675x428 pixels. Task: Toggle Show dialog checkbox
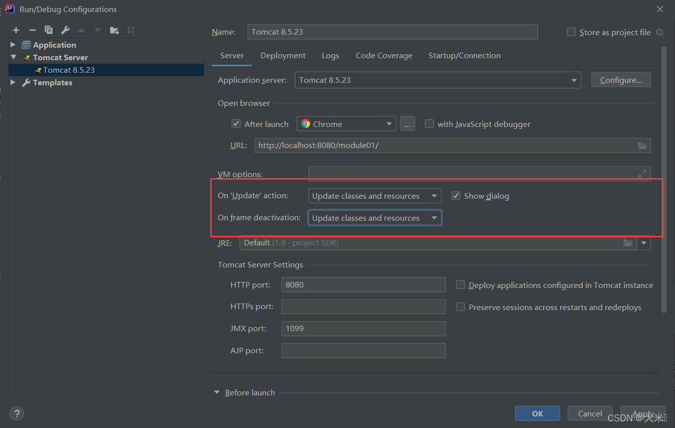pyautogui.click(x=456, y=196)
